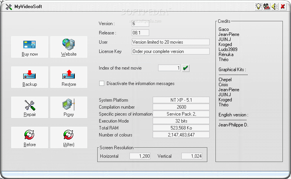Click the credit name Rénuka
The image size is (291, 179).
coord(226,55)
